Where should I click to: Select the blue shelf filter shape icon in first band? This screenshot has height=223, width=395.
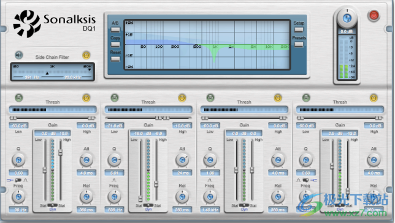[10, 180]
